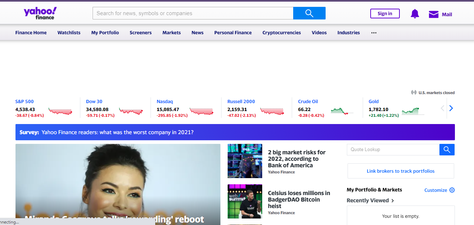Go to My Portfolio

click(105, 32)
